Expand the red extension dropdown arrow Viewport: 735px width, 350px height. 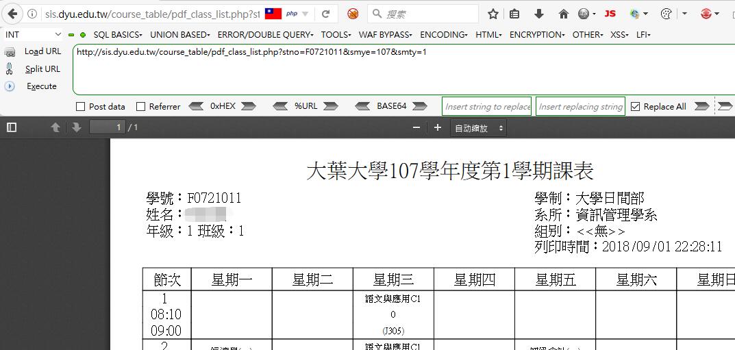717,14
